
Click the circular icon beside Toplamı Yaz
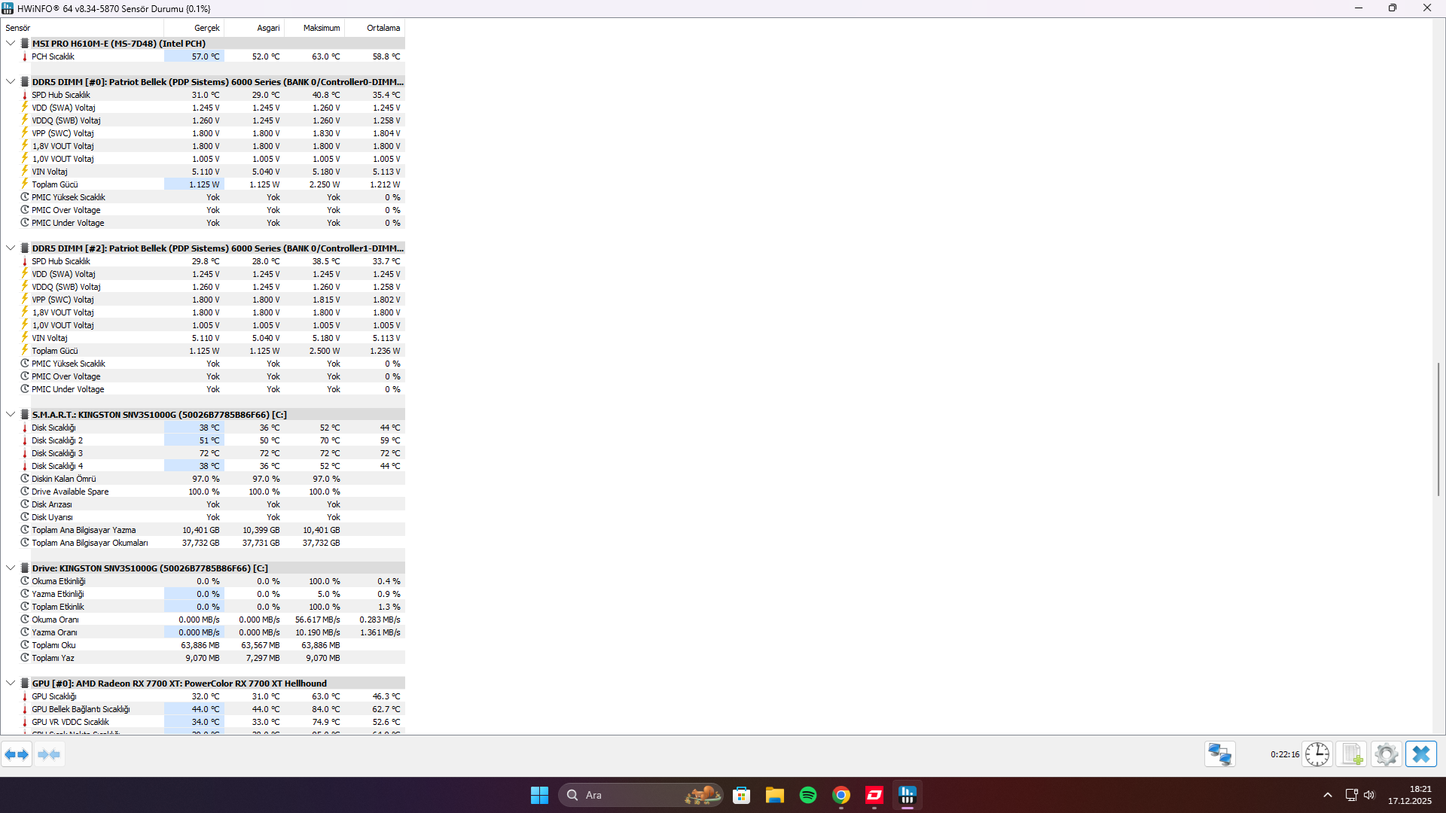click(25, 658)
